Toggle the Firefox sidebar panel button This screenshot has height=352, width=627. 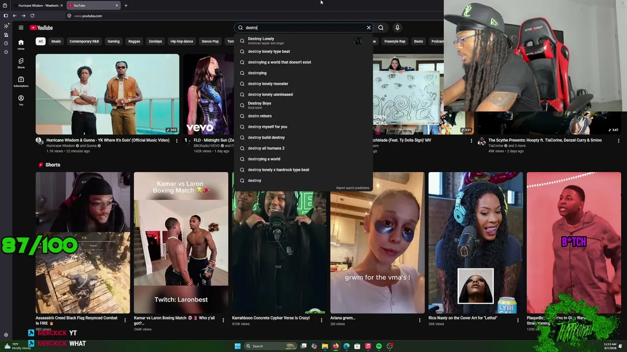point(6,16)
